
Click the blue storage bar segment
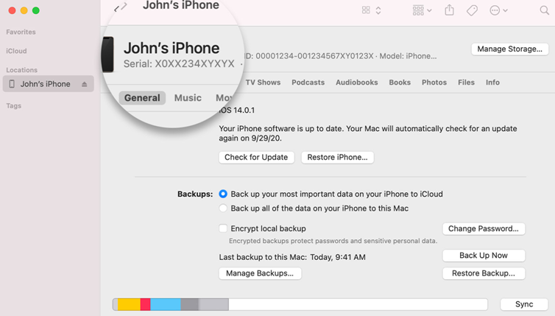click(166, 304)
